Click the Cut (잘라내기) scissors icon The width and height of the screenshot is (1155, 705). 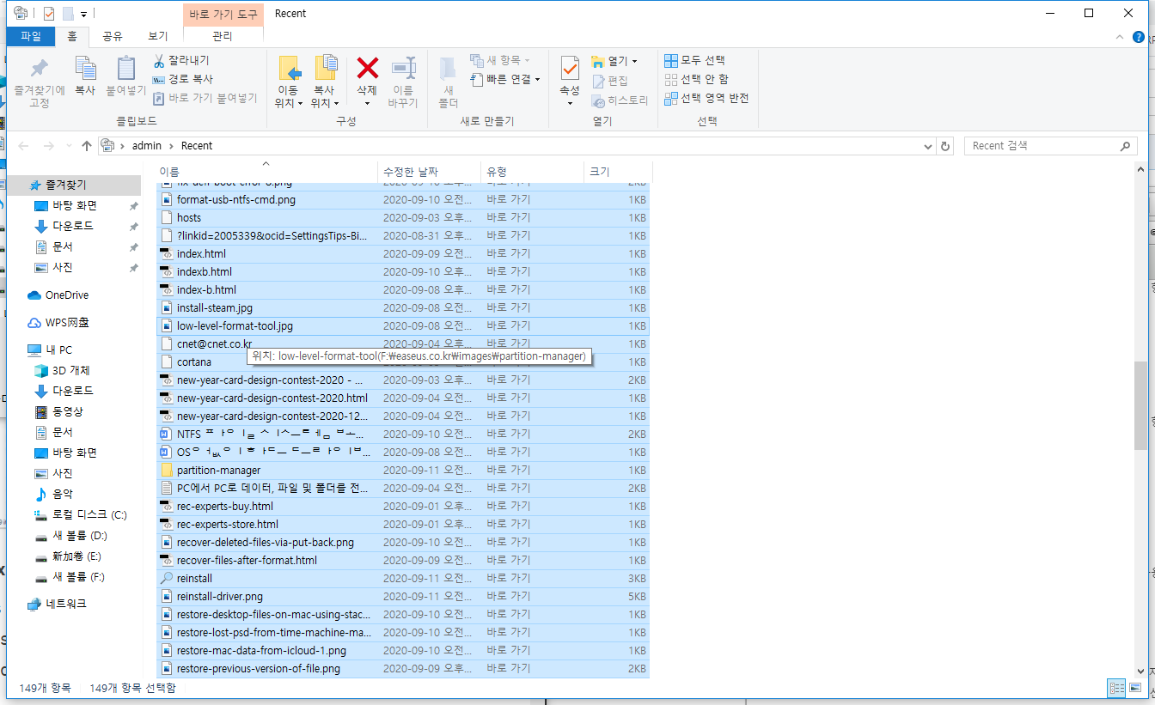(159, 61)
